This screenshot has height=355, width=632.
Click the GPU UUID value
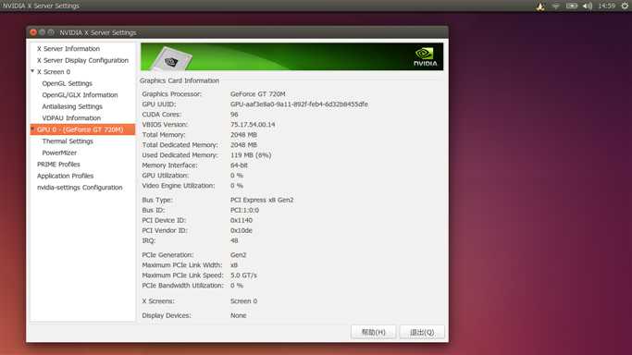299,104
